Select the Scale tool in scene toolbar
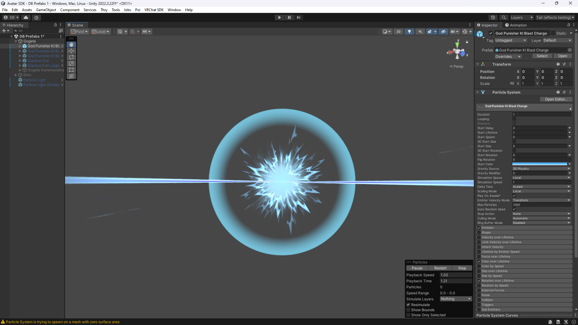Viewport: 578px width, 325px height. [x=71, y=63]
